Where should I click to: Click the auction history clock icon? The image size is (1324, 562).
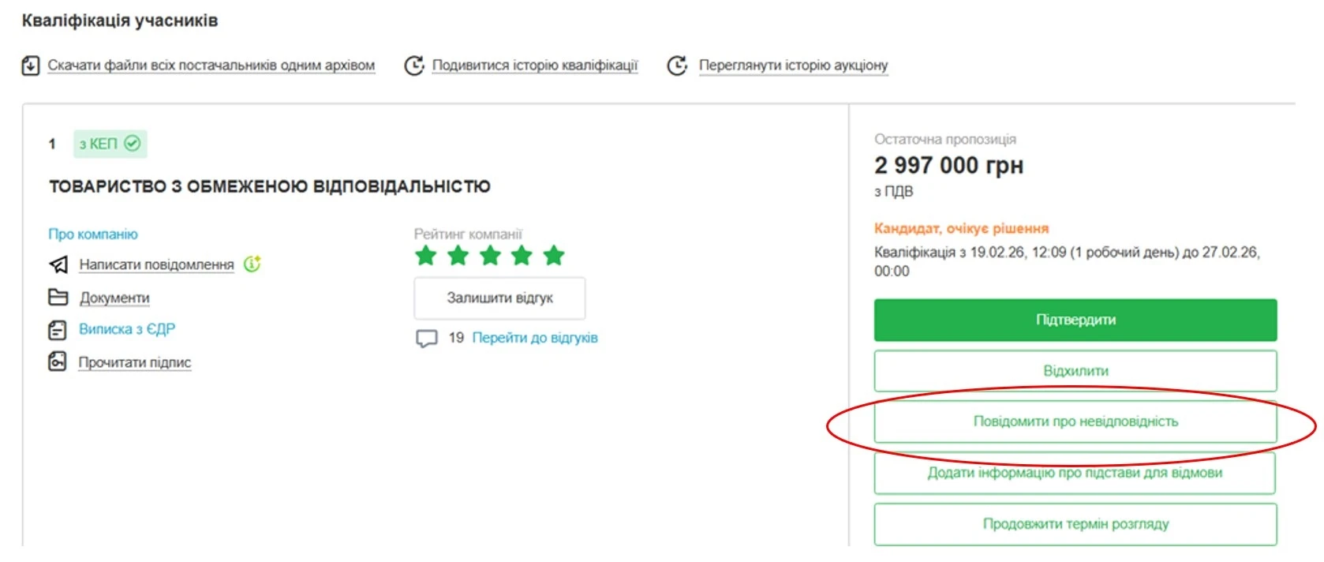[677, 66]
